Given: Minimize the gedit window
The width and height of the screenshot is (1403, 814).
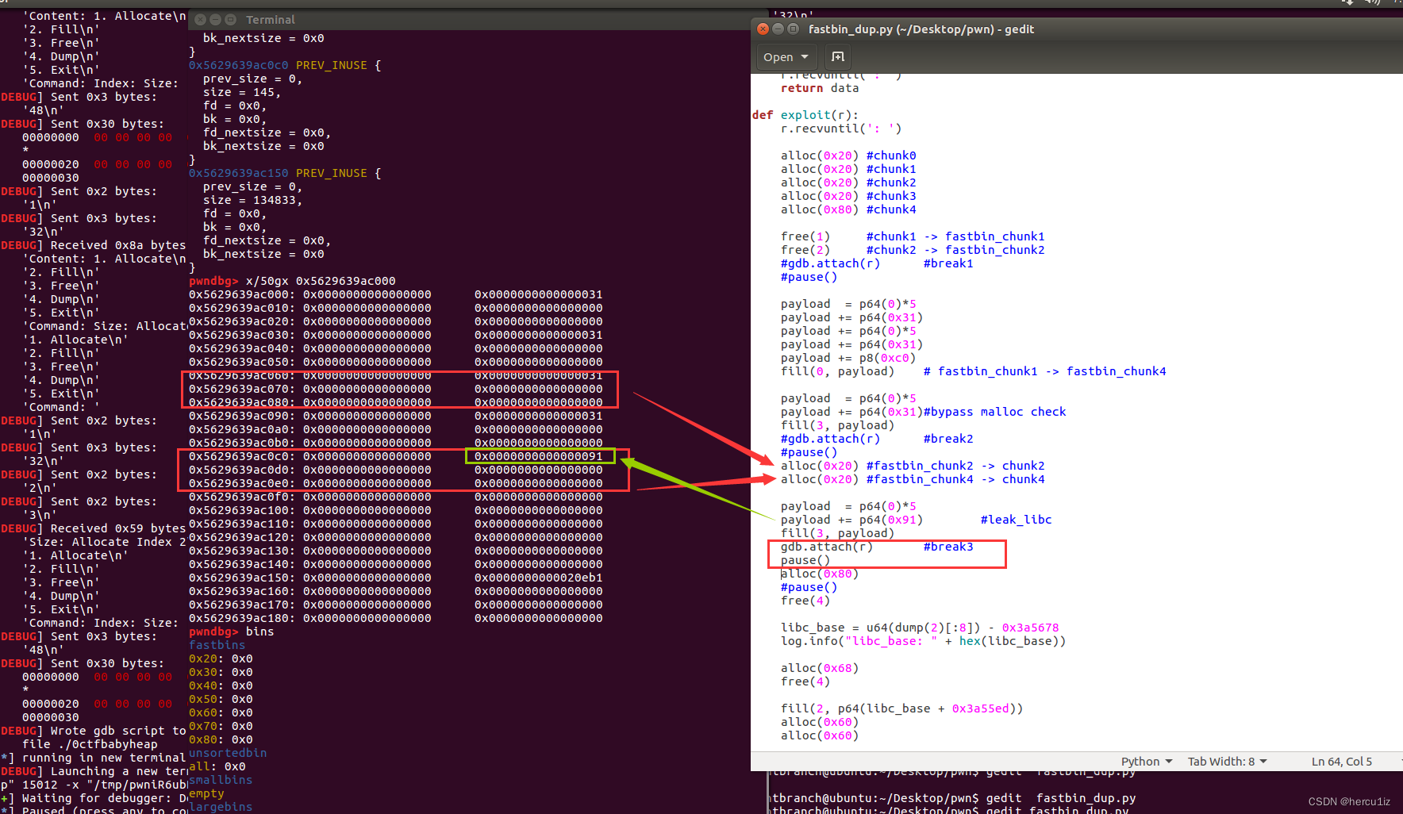Looking at the screenshot, I should (x=778, y=29).
